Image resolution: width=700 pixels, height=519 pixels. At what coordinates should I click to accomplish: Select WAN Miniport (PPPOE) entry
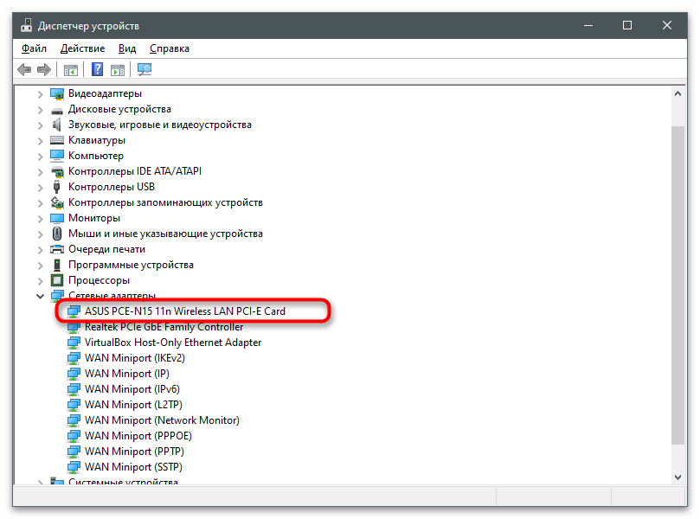coord(138,436)
